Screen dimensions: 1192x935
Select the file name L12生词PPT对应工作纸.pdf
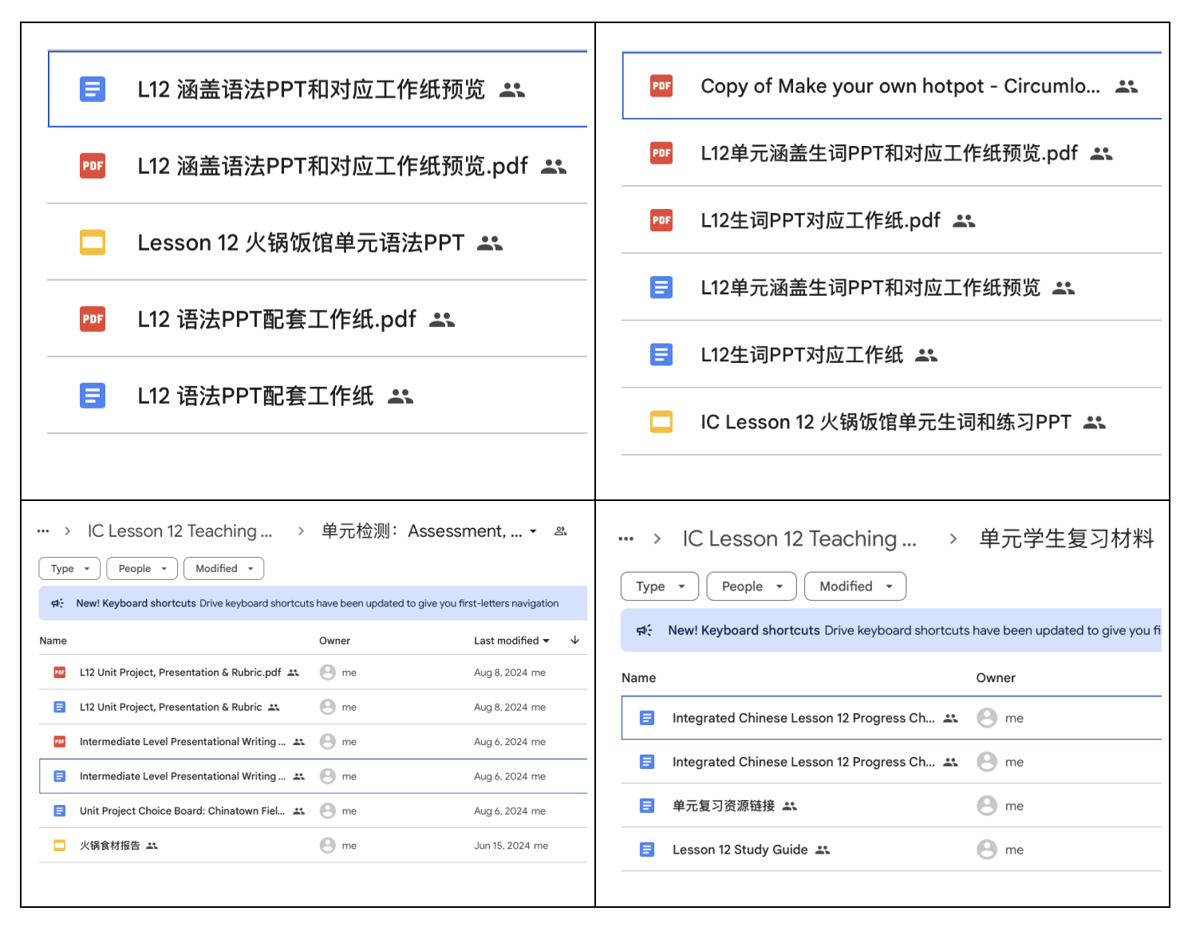(x=820, y=220)
